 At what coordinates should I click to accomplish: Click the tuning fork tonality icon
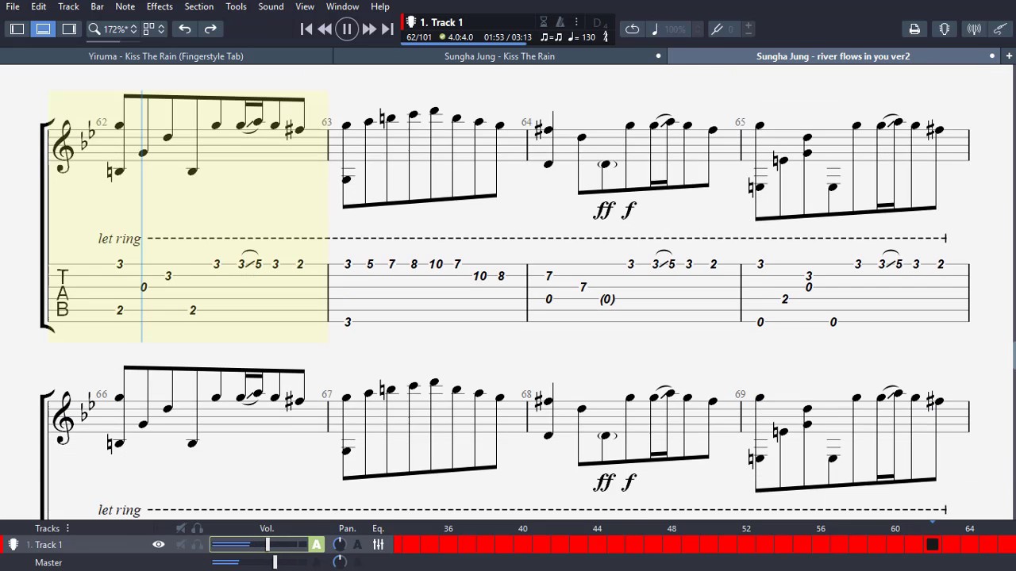[x=717, y=29]
